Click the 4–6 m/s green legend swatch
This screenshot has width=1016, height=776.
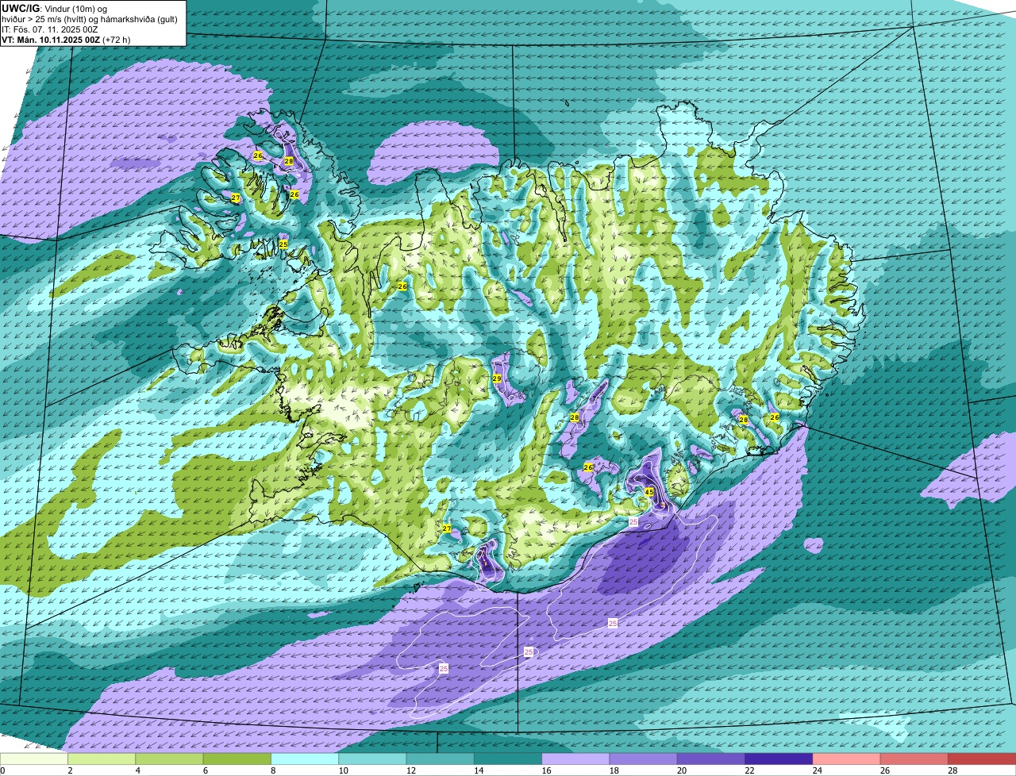(x=170, y=759)
